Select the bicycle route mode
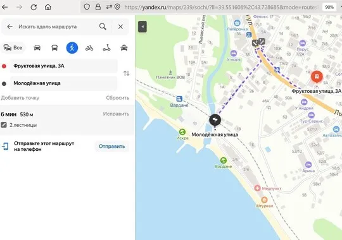 [x=89, y=47]
